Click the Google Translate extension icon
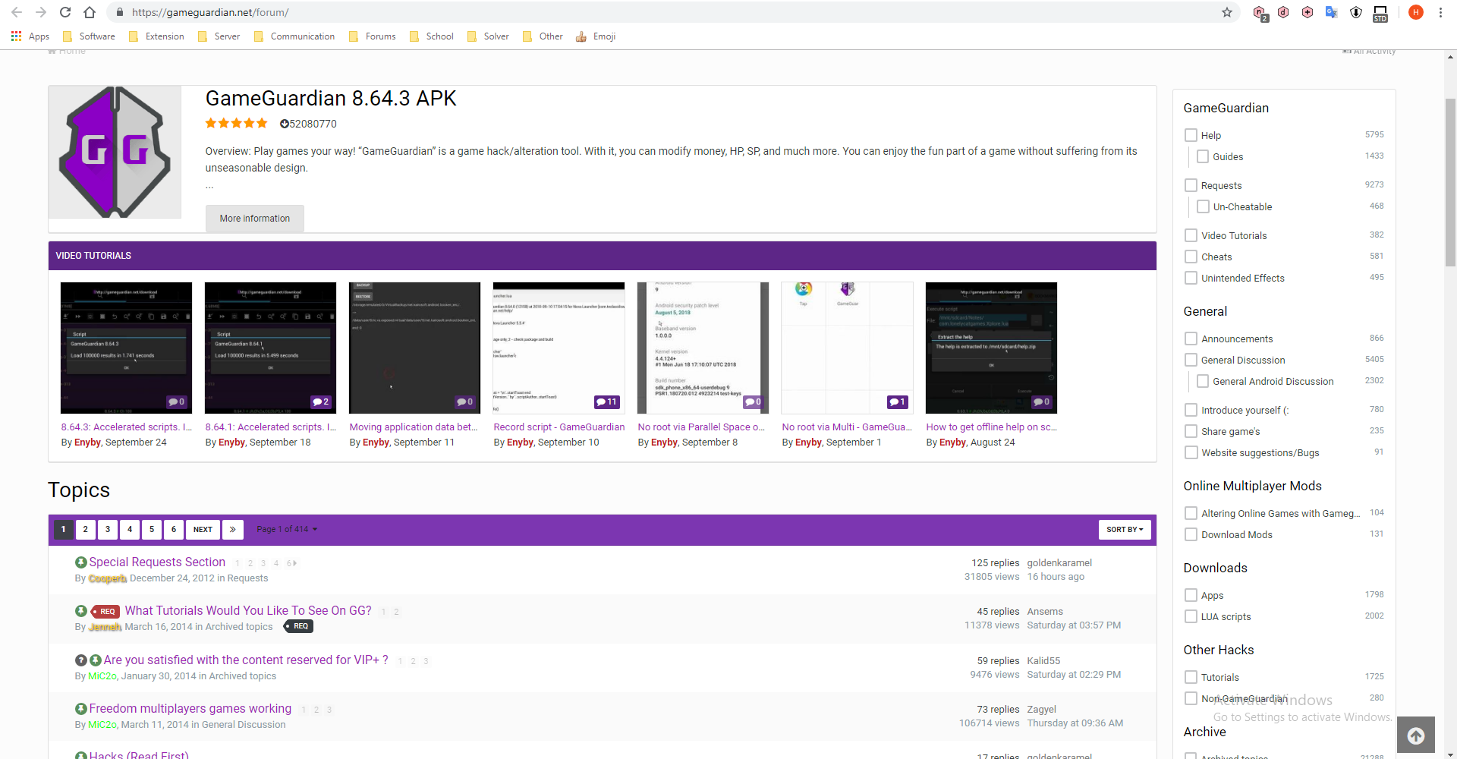 coord(1331,12)
